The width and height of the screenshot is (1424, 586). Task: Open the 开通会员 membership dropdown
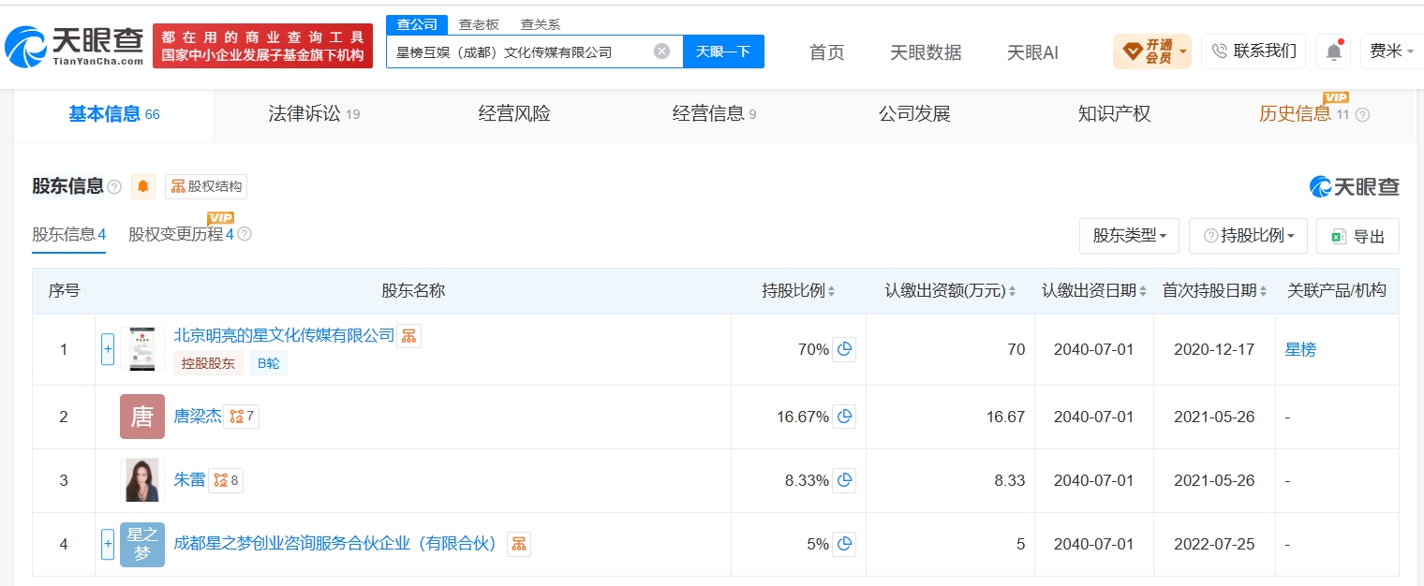click(x=1152, y=51)
